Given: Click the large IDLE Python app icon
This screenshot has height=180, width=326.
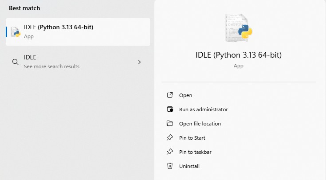Looking at the screenshot, I should click(239, 28).
